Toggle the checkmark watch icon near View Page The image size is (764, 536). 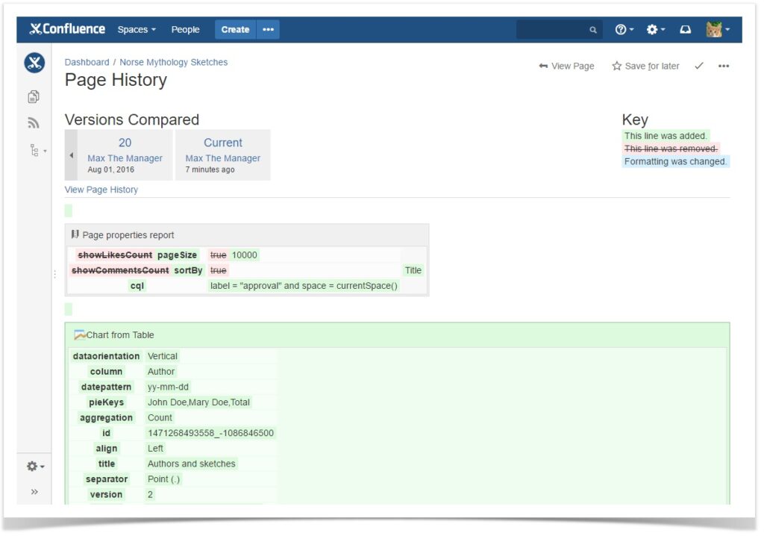click(699, 66)
